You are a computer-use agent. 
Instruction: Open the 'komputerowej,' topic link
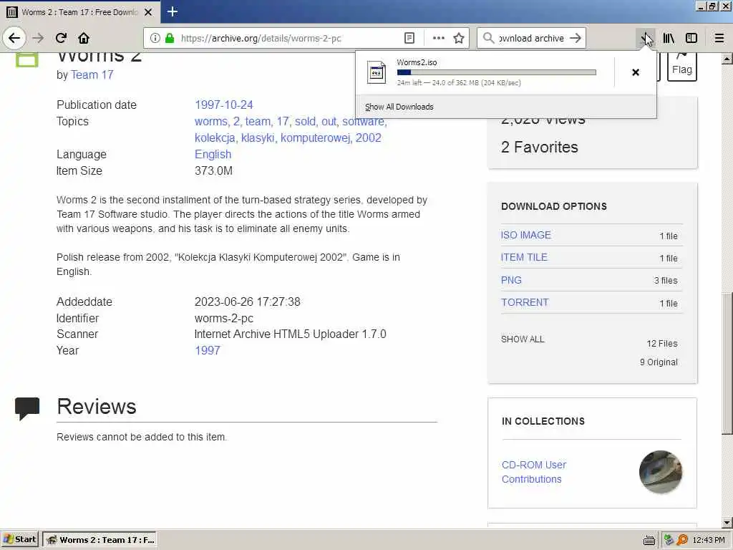point(316,138)
